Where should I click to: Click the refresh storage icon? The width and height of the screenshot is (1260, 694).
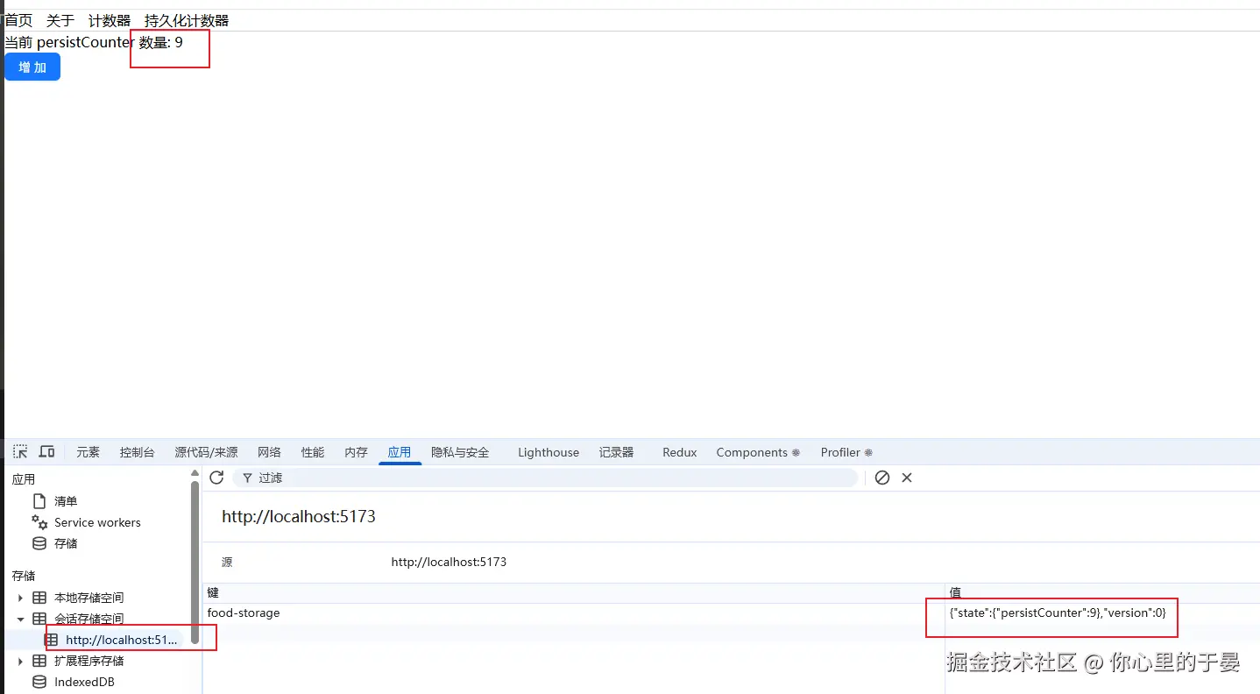(x=217, y=478)
